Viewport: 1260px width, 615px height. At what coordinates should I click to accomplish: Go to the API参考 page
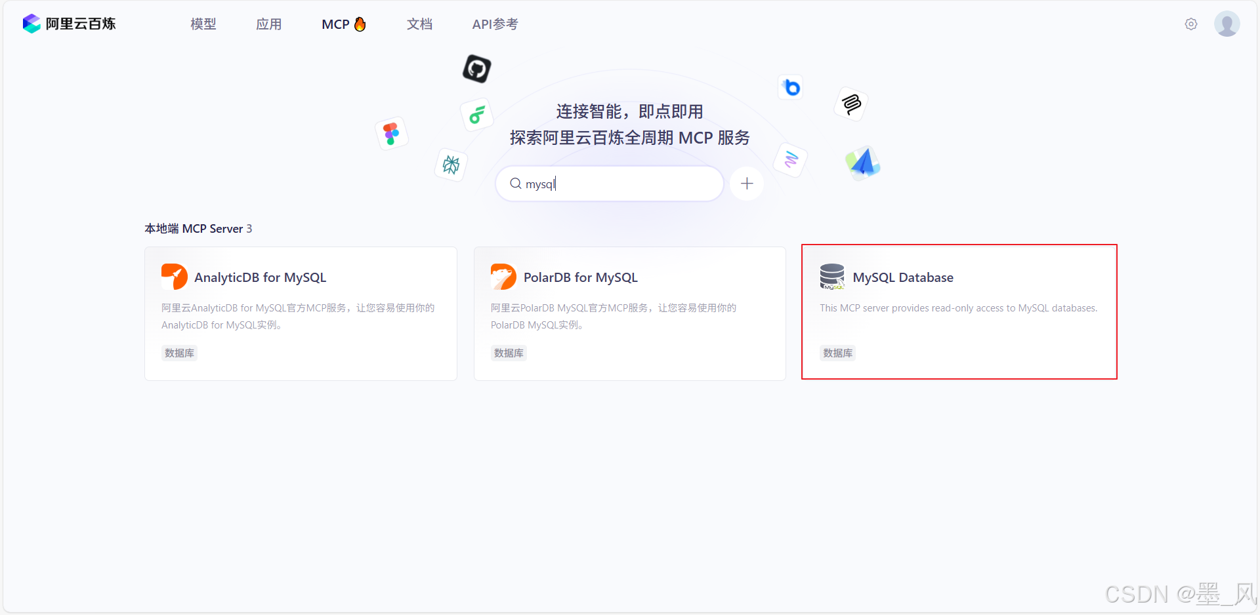pos(495,24)
